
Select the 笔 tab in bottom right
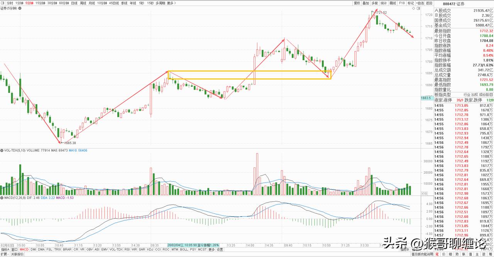point(437,254)
